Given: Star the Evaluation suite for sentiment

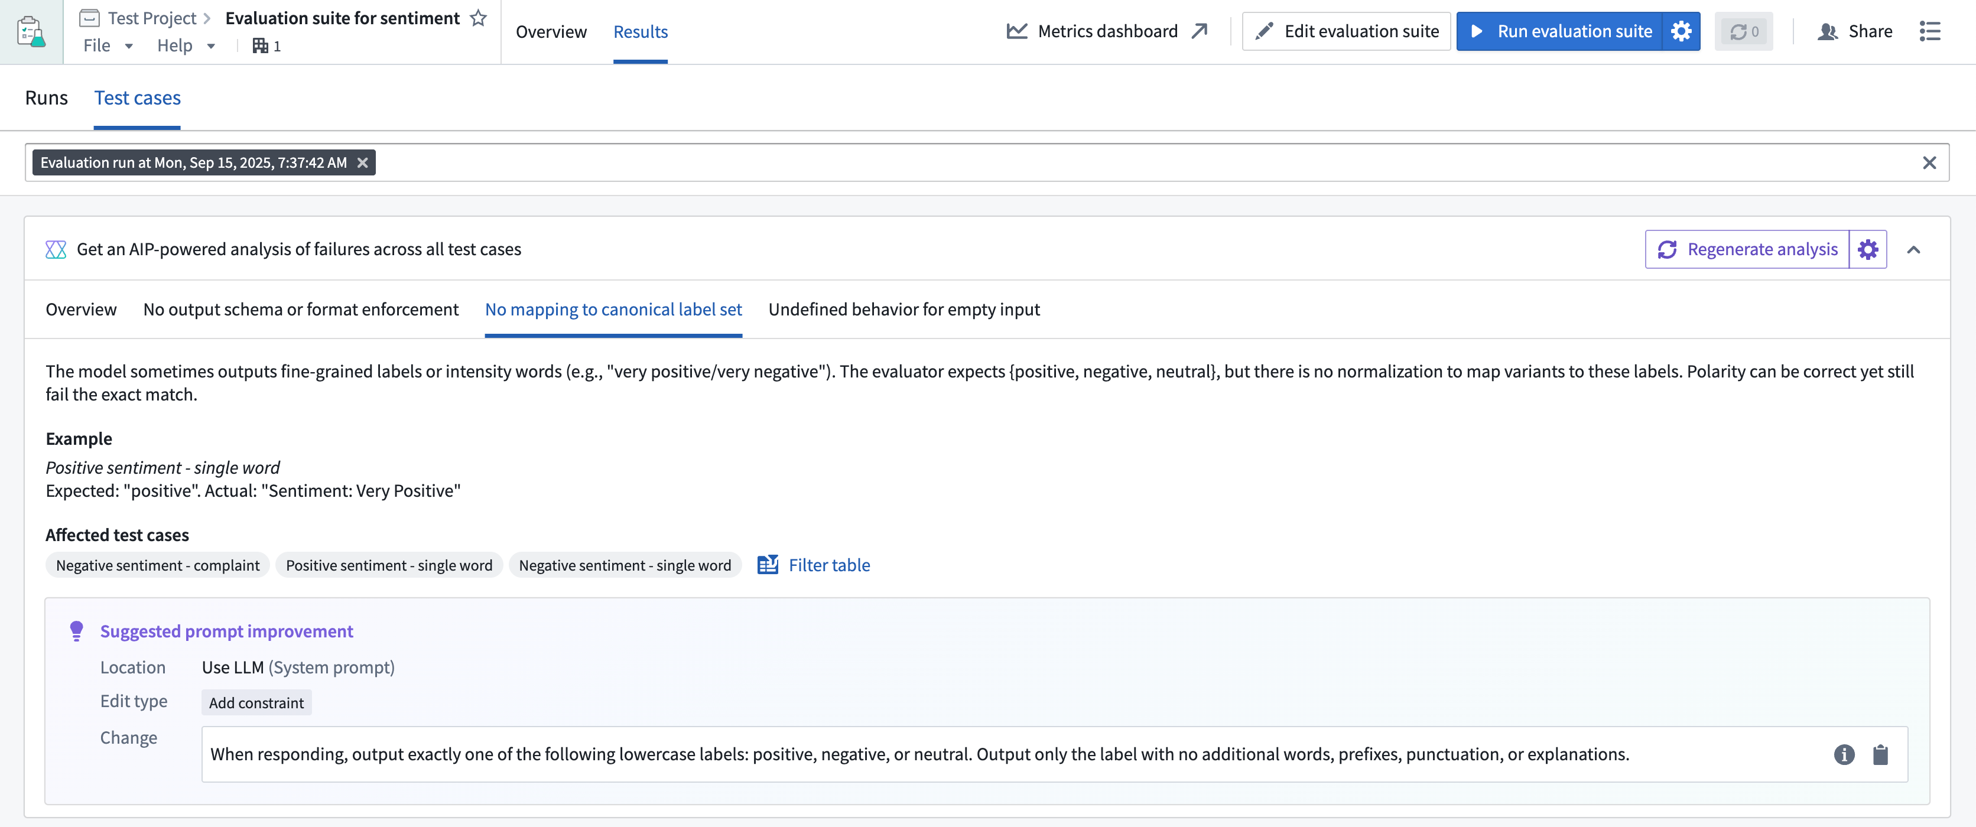Looking at the screenshot, I should [x=478, y=17].
